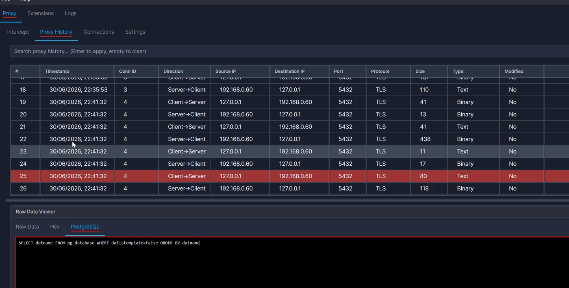Open the Settings sub-tab
The height and width of the screenshot is (288, 569).
135,32
